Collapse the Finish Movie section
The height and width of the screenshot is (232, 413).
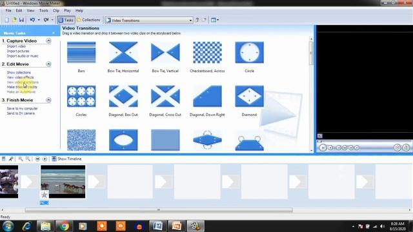click(48, 100)
